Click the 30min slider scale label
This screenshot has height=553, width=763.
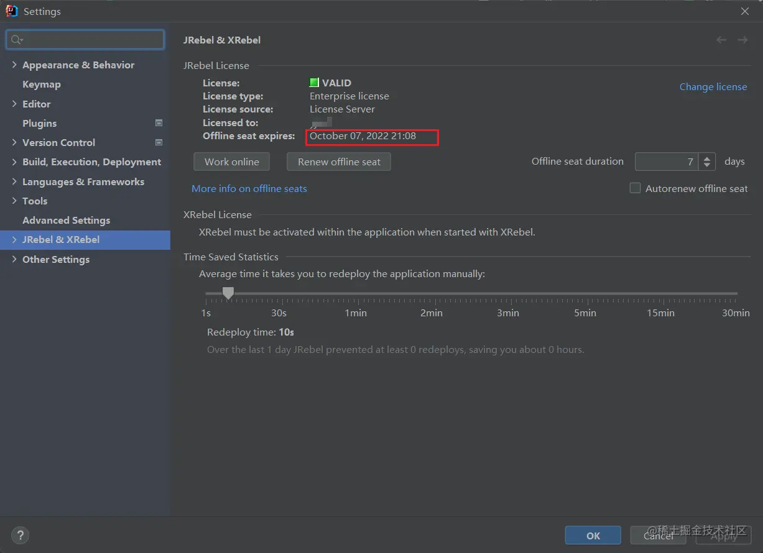pos(736,313)
